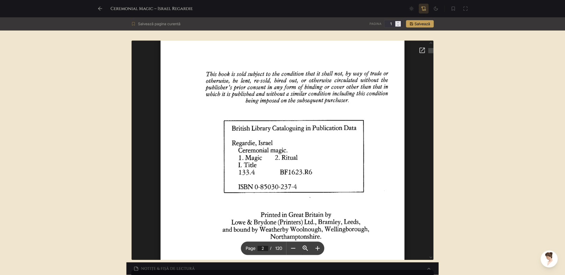Enter fullscreen mode
The width and height of the screenshot is (565, 275).
click(x=465, y=8)
